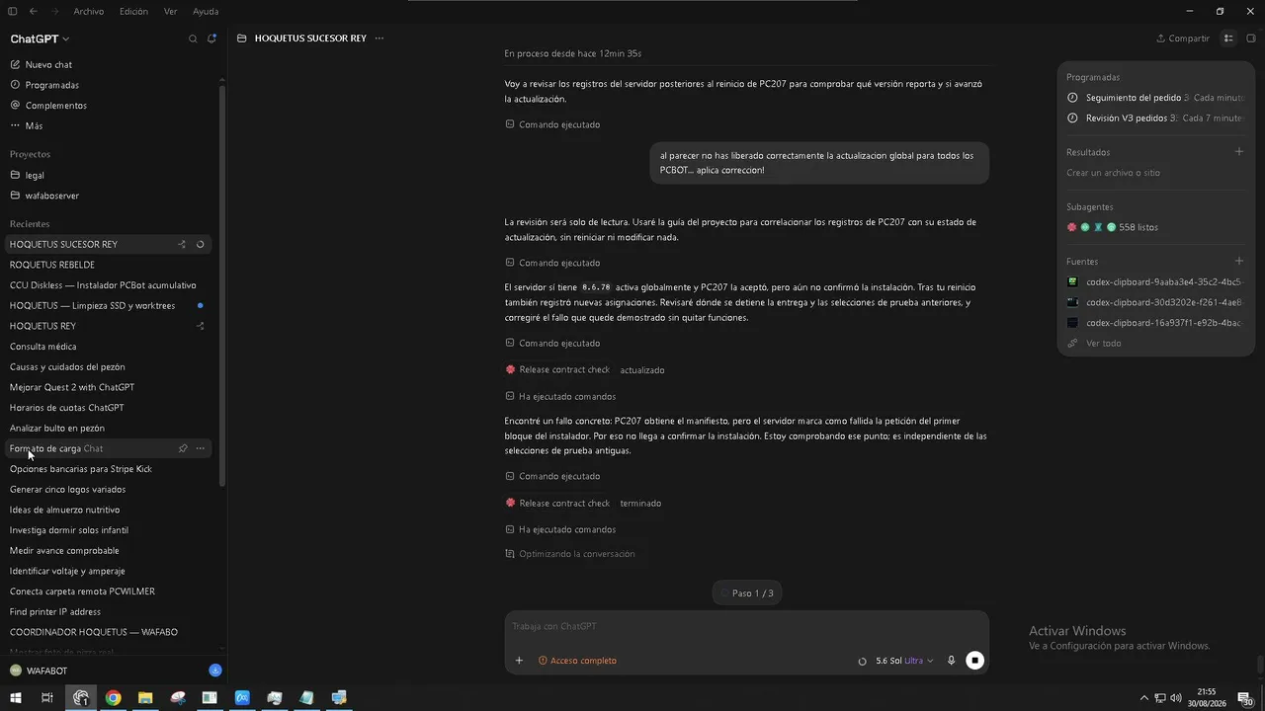Image resolution: width=1265 pixels, height=711 pixels.
Task: Toggle the task summary panel icon
Action: 1228,39
